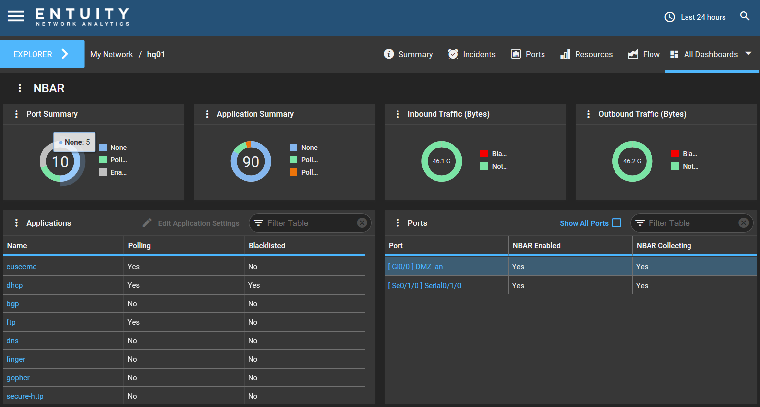Clear the Applications filter with X icon
Screen dimensions: 760x407
[362, 223]
